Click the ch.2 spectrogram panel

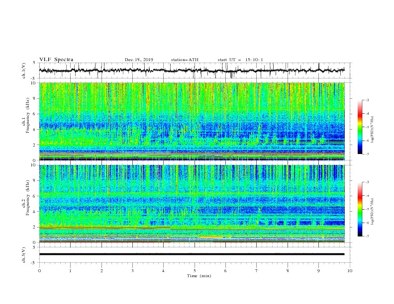[192, 204]
